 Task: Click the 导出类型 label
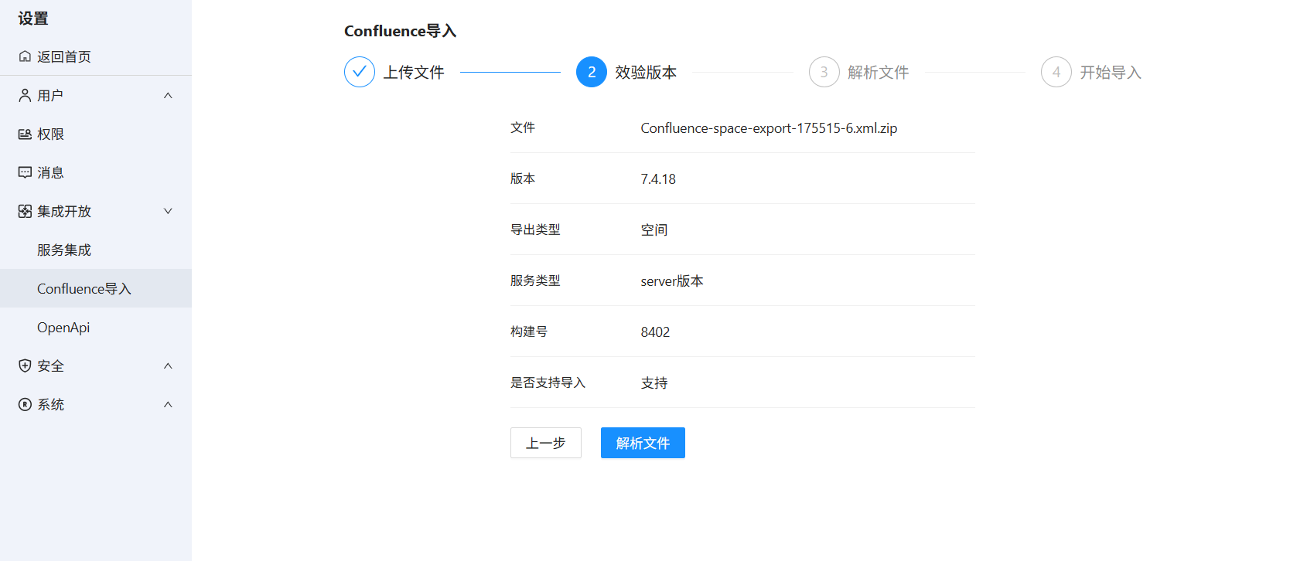coord(535,229)
